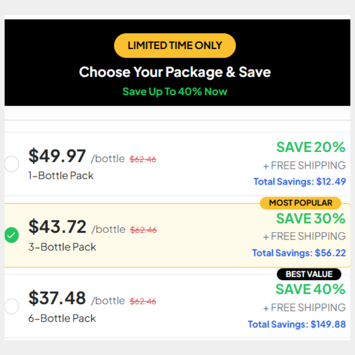Click the $37.48 per bottle price

point(57,298)
